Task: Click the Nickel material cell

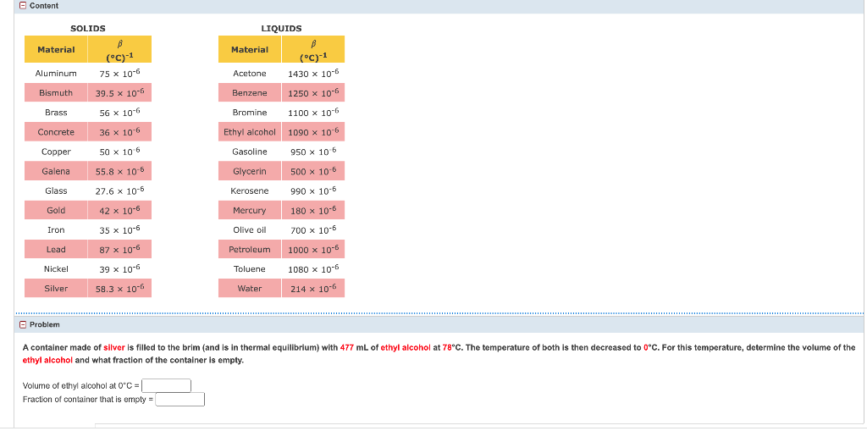Action: [56, 269]
